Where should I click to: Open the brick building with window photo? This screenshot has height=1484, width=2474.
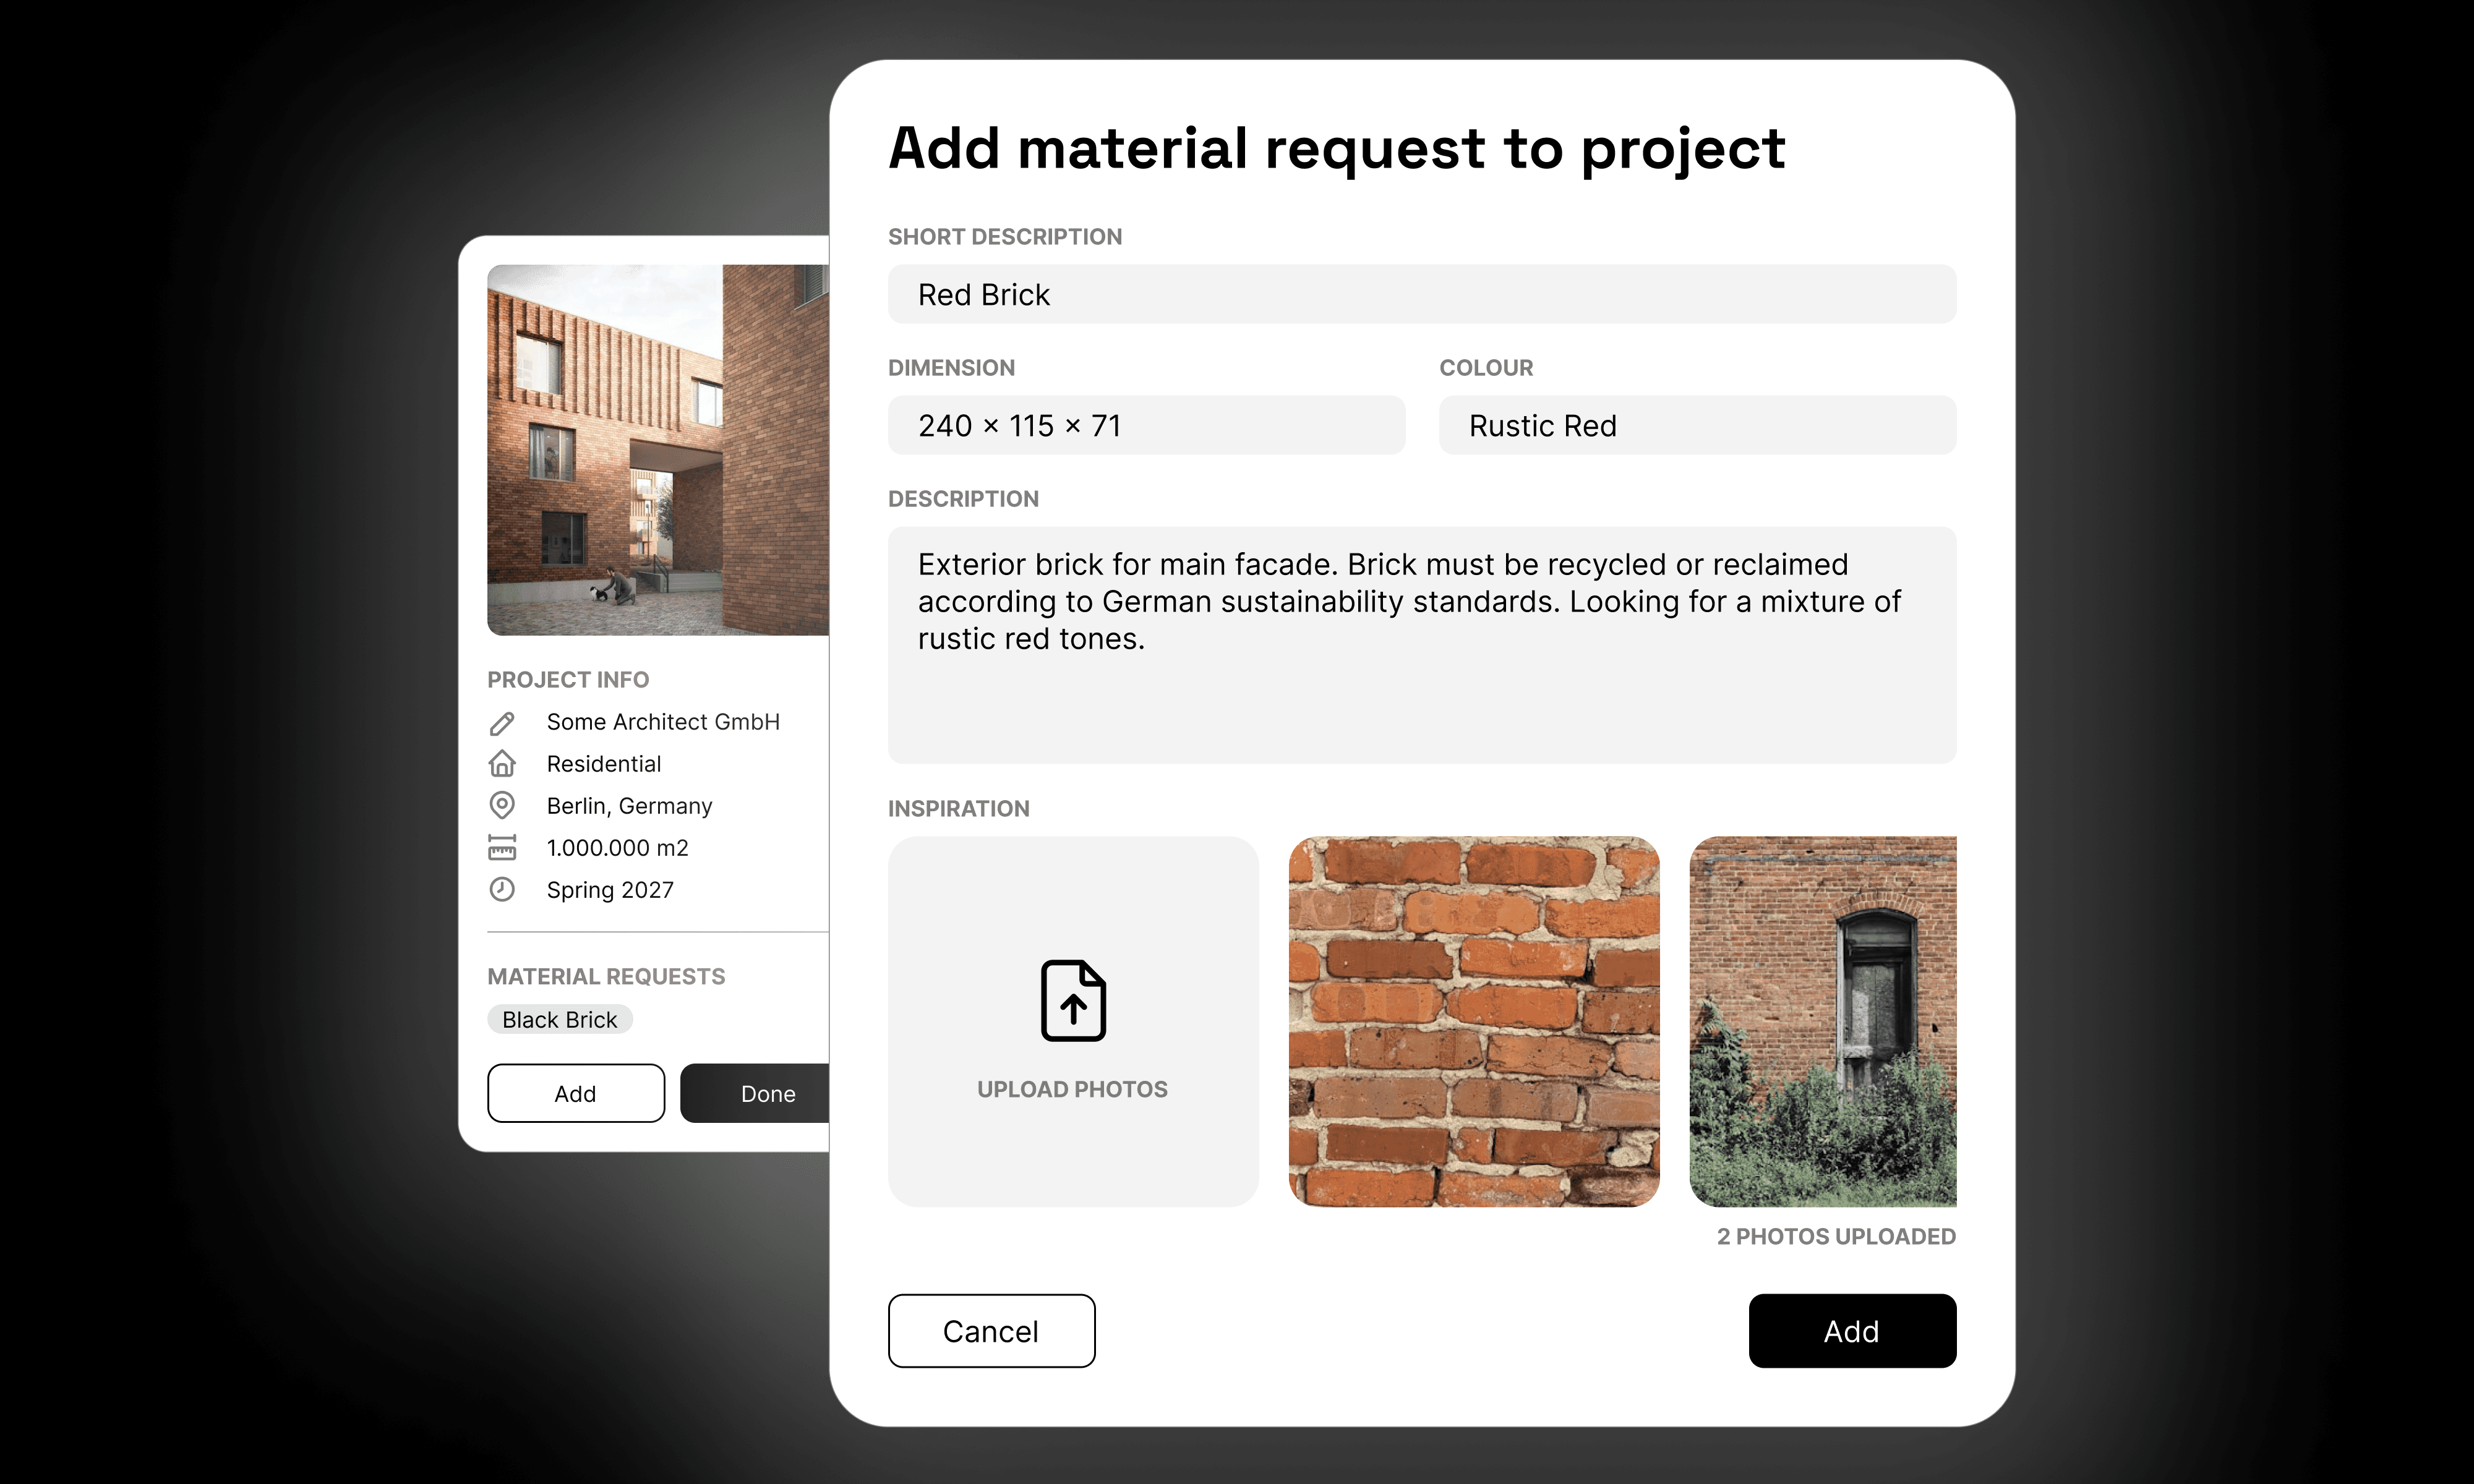tap(1822, 1021)
